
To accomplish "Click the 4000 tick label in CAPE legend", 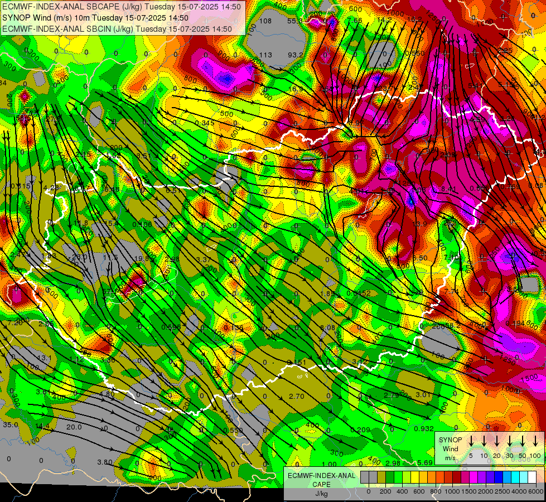I will click(x=520, y=491).
